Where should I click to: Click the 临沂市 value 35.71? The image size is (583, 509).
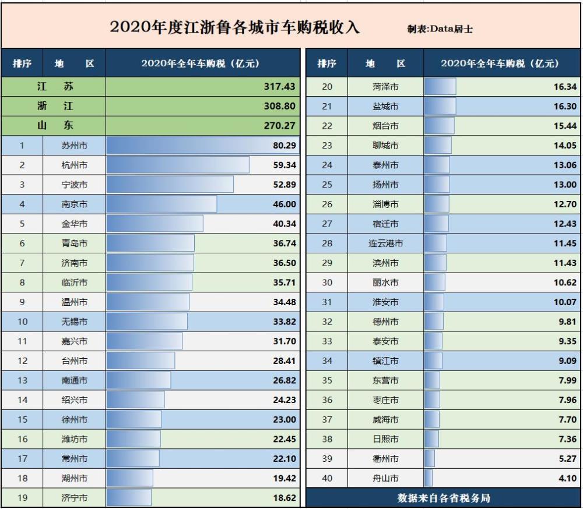click(x=285, y=282)
